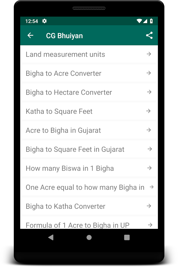This screenshot has width=178, height=267.
Task: Tap the battery icon in the status bar
Action: pyautogui.click(x=151, y=21)
